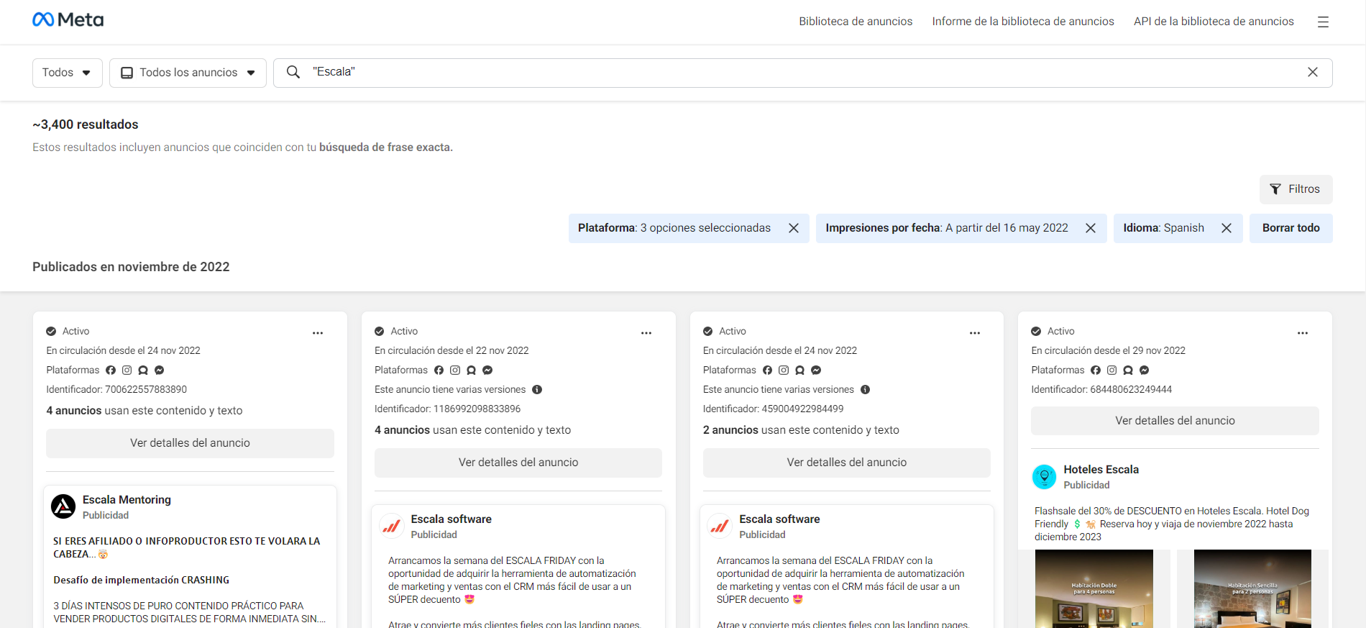Open Escala Mentoring page link

(127, 499)
